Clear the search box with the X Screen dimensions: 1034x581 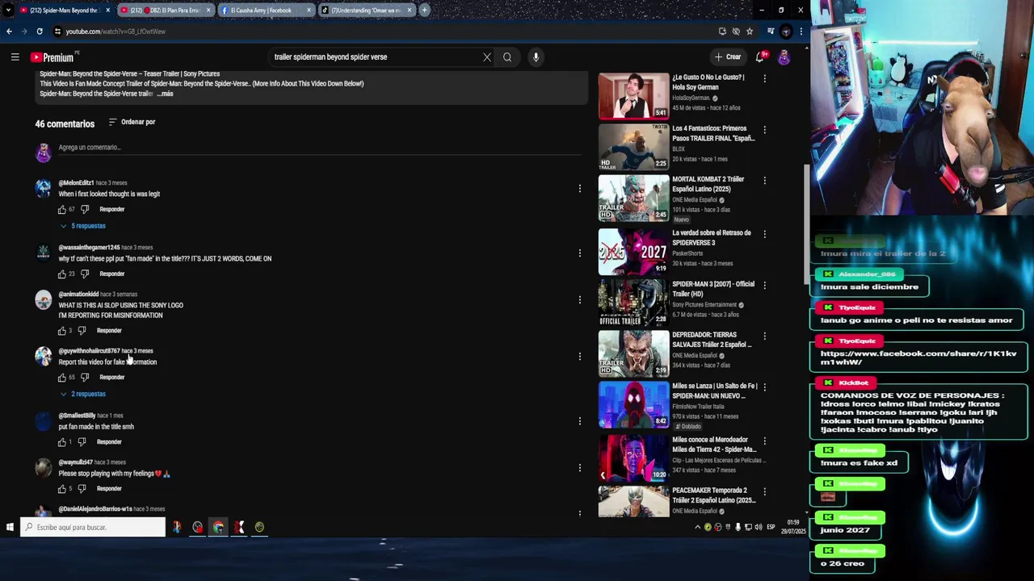[x=487, y=57]
